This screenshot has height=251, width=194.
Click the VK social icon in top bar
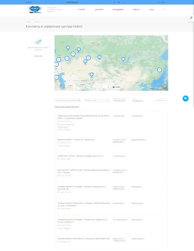tap(114, 2)
